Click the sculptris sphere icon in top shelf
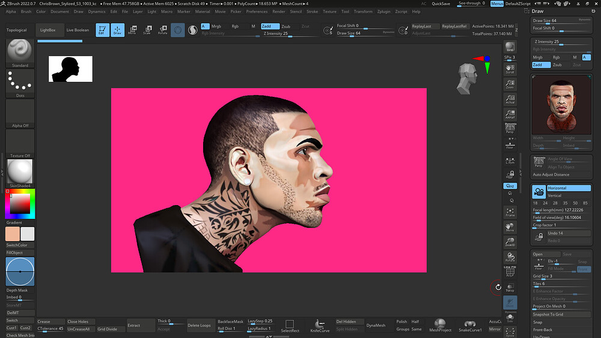 click(x=177, y=29)
